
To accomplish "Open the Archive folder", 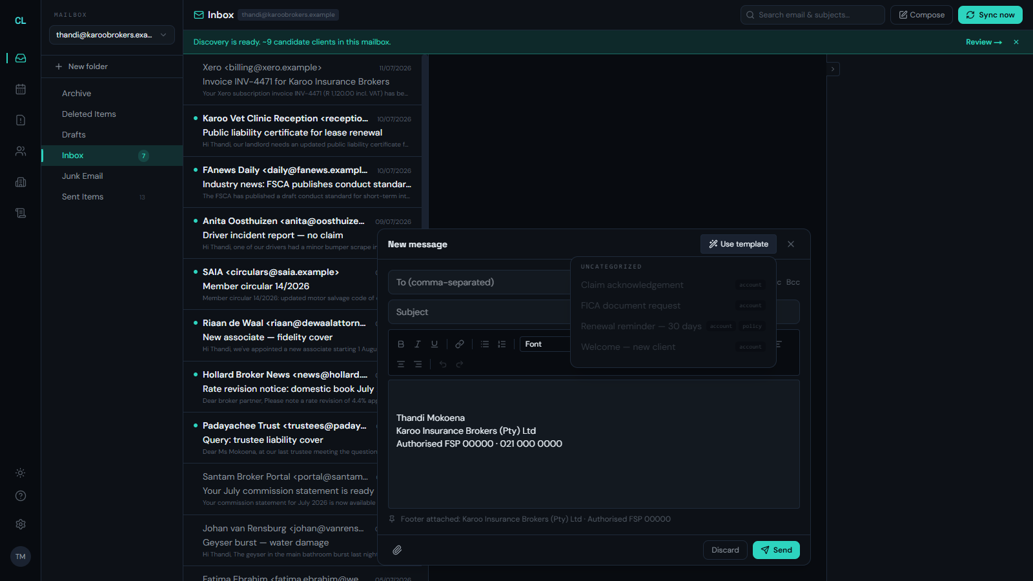I will pos(112,94).
